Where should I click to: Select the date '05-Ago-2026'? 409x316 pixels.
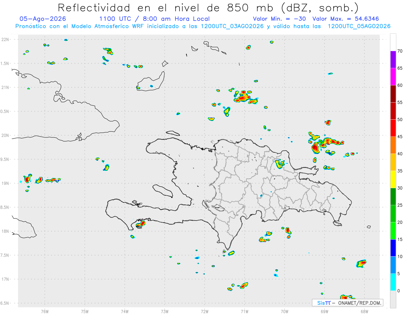43,19
